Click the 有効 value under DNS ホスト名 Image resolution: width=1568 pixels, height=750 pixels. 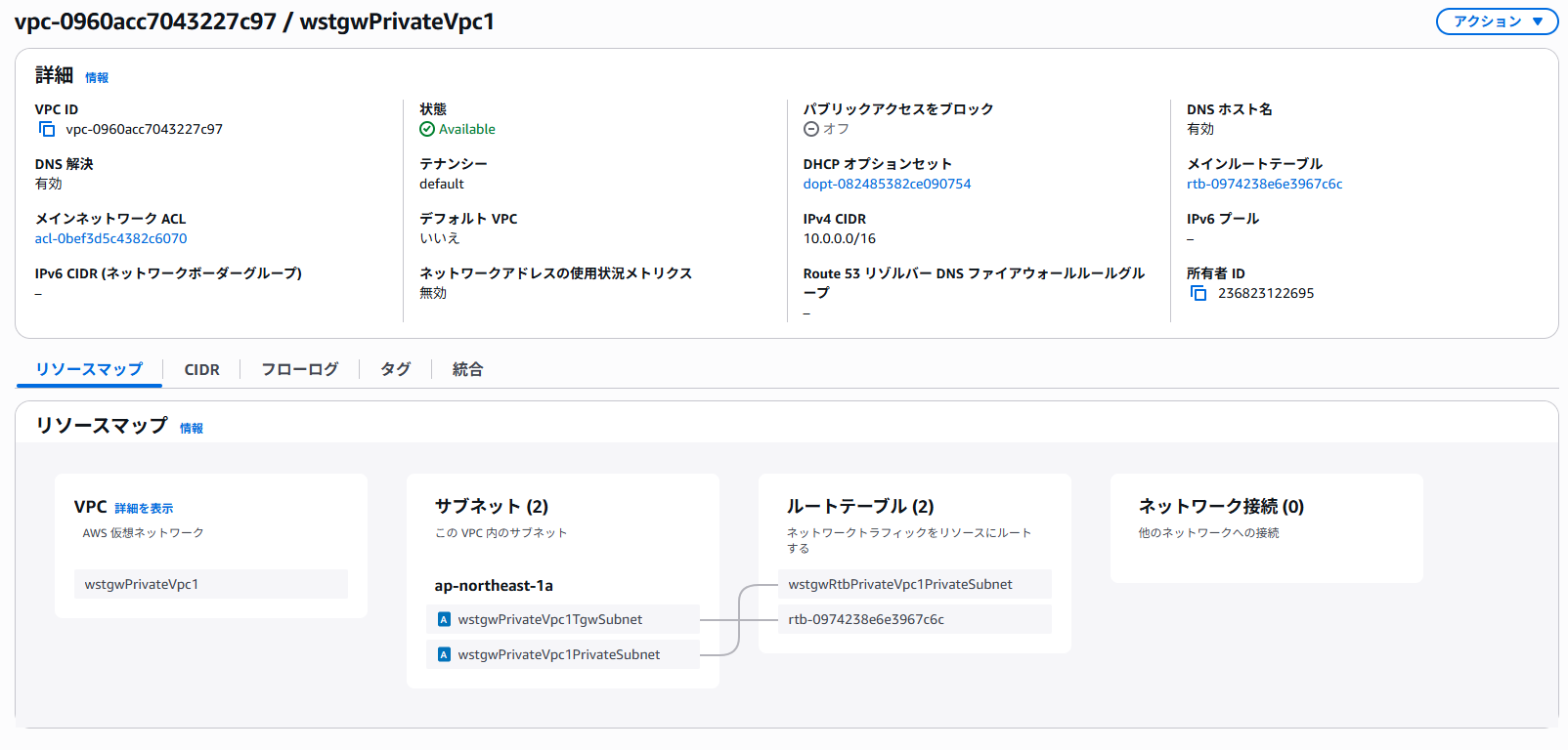point(1200,129)
